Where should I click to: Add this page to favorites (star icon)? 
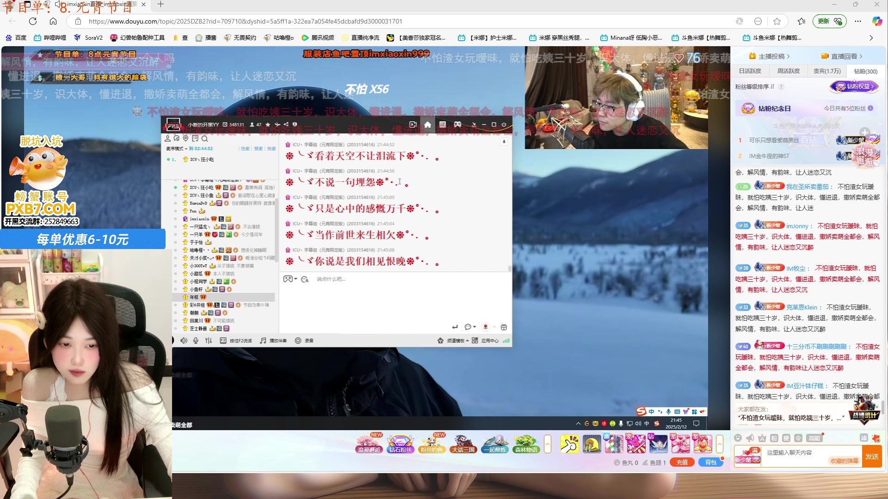click(777, 21)
